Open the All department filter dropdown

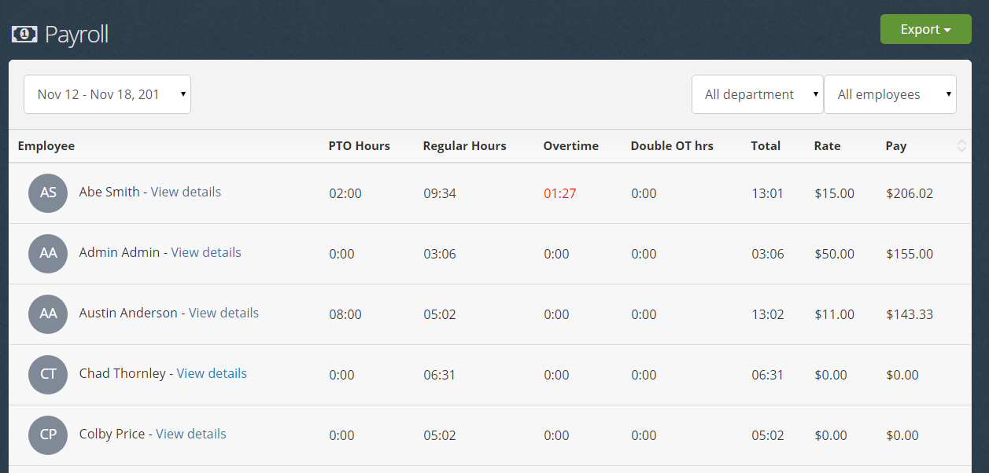point(757,94)
